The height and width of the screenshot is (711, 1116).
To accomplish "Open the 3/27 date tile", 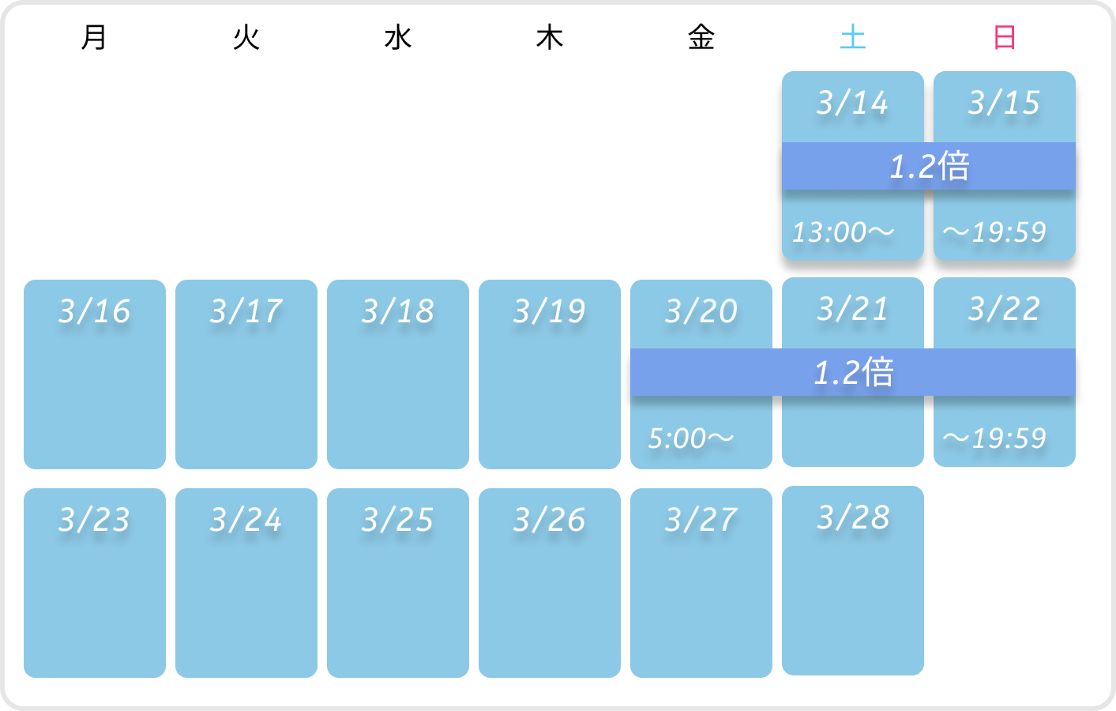I will pos(701,582).
